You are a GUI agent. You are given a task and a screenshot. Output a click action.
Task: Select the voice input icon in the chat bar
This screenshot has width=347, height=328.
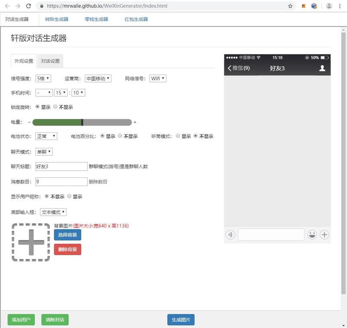tap(230, 235)
